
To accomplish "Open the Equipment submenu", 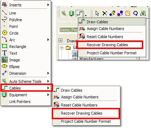I will click(26, 95).
